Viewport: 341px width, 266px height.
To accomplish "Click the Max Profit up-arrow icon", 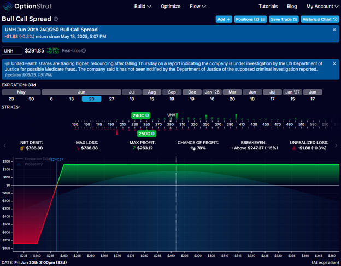I will pyautogui.click(x=134, y=148).
